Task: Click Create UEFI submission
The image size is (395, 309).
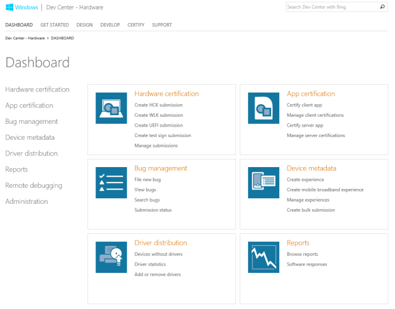Action: (x=159, y=125)
